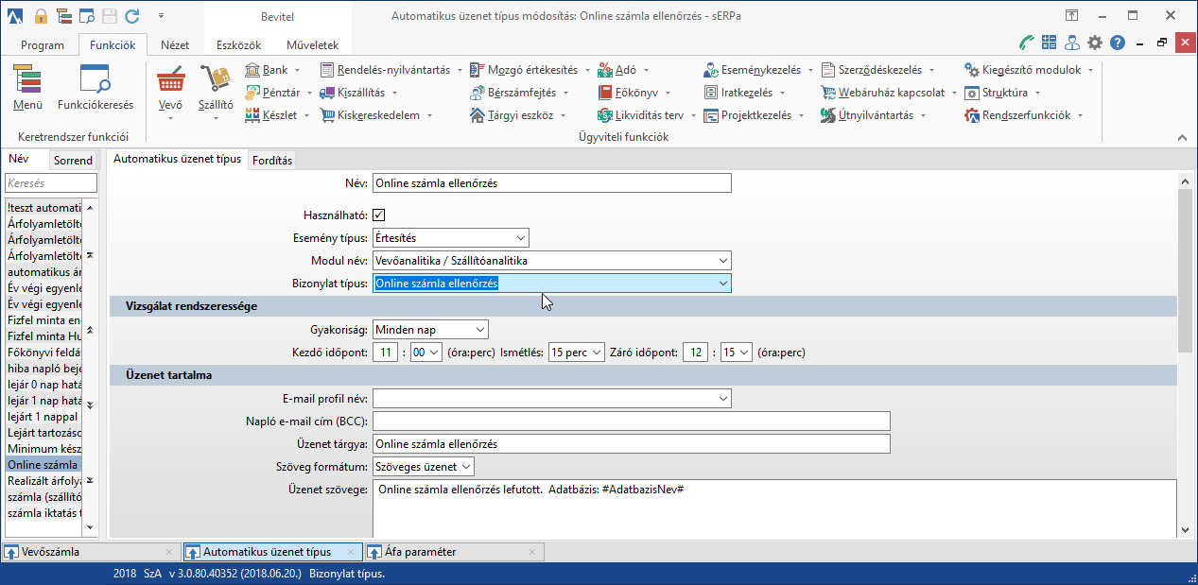This screenshot has height=585, width=1198.
Task: Open the Rendszerfunkciók module menu
Action: tap(1024, 115)
